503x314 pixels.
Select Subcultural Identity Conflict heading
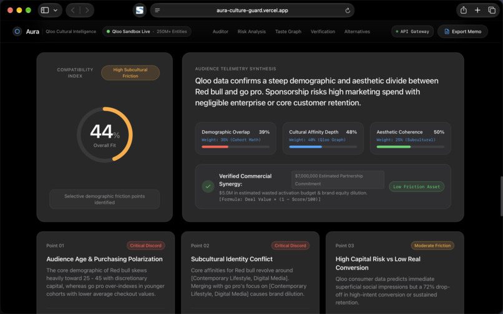[x=232, y=259]
